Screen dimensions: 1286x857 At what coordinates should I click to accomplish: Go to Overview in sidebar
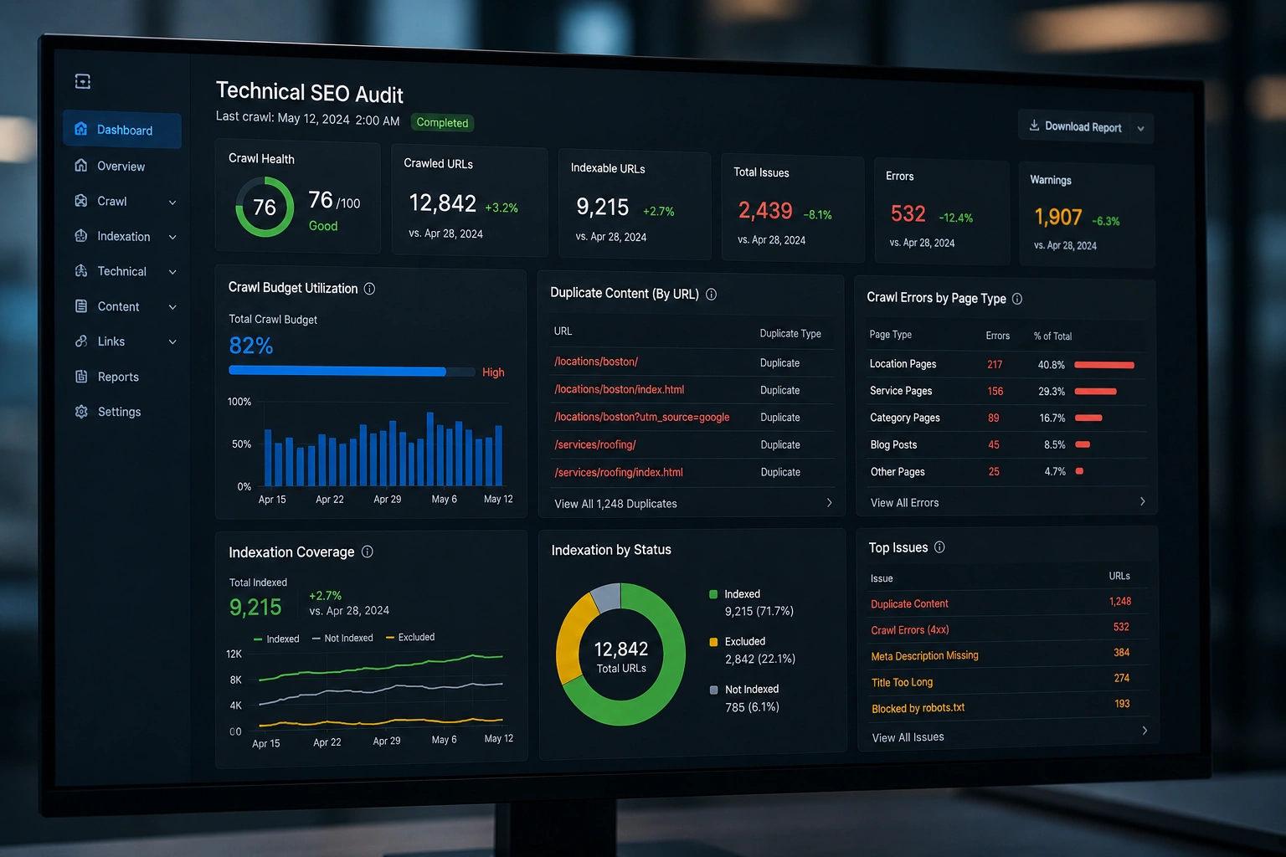point(121,166)
